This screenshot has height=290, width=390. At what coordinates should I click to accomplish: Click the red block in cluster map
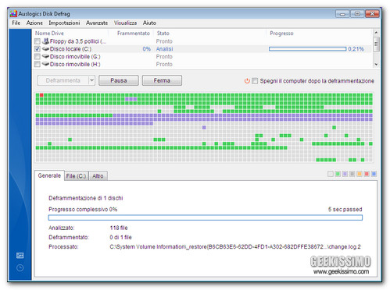coord(41,95)
